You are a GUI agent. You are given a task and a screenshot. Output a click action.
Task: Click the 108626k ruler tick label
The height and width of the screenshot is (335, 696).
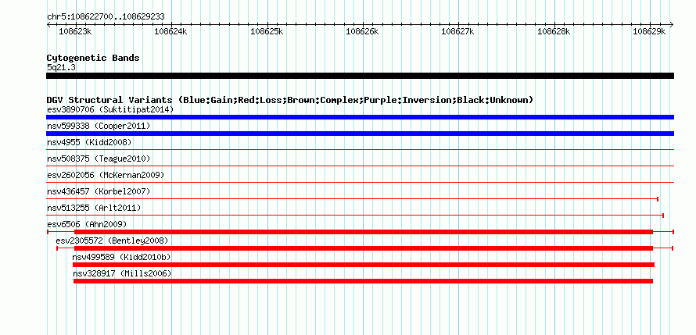362,31
